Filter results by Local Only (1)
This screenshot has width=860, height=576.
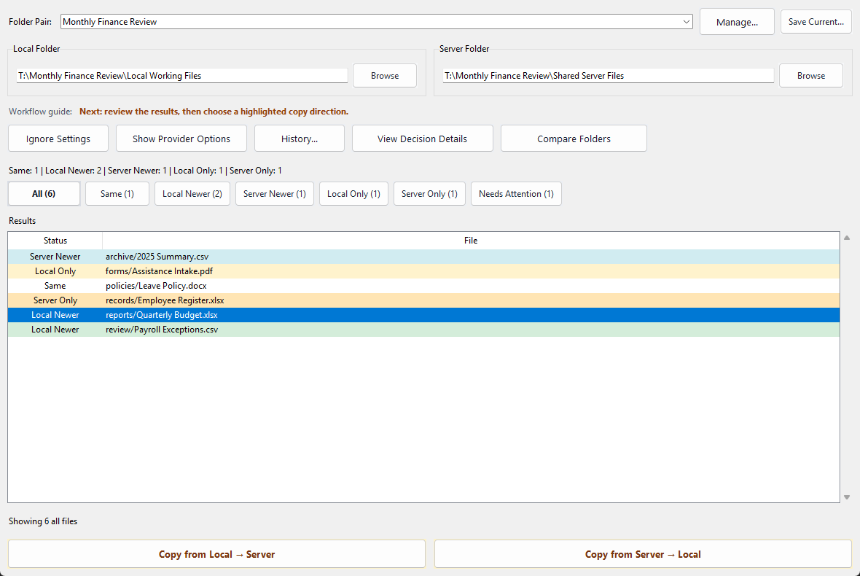353,194
